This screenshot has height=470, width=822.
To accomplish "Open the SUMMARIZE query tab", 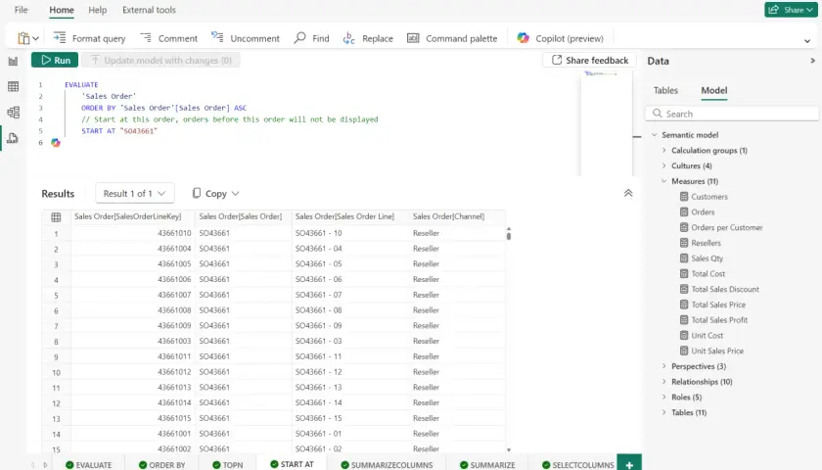I will click(x=487, y=465).
